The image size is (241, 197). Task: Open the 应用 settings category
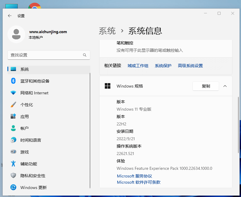click(49, 116)
